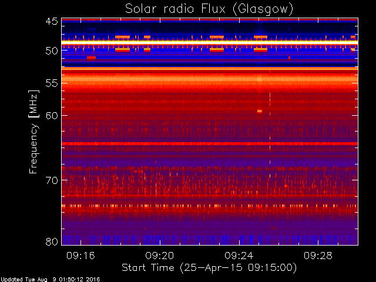Click the '55' frequency tick label
This screenshot has height=282, width=376.
(x=52, y=83)
